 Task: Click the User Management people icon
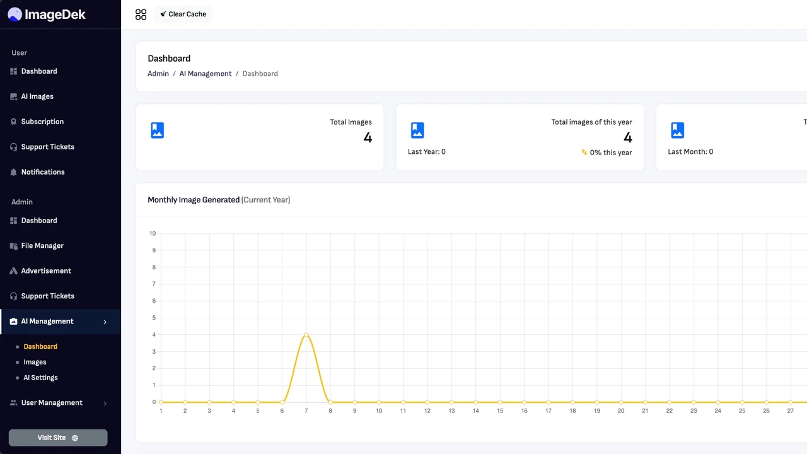click(x=14, y=403)
